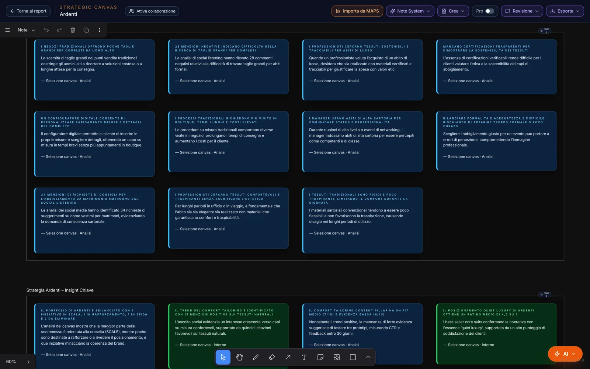This screenshot has width=590, height=369.
Task: Select the sticky note tool
Action: [x=320, y=357]
